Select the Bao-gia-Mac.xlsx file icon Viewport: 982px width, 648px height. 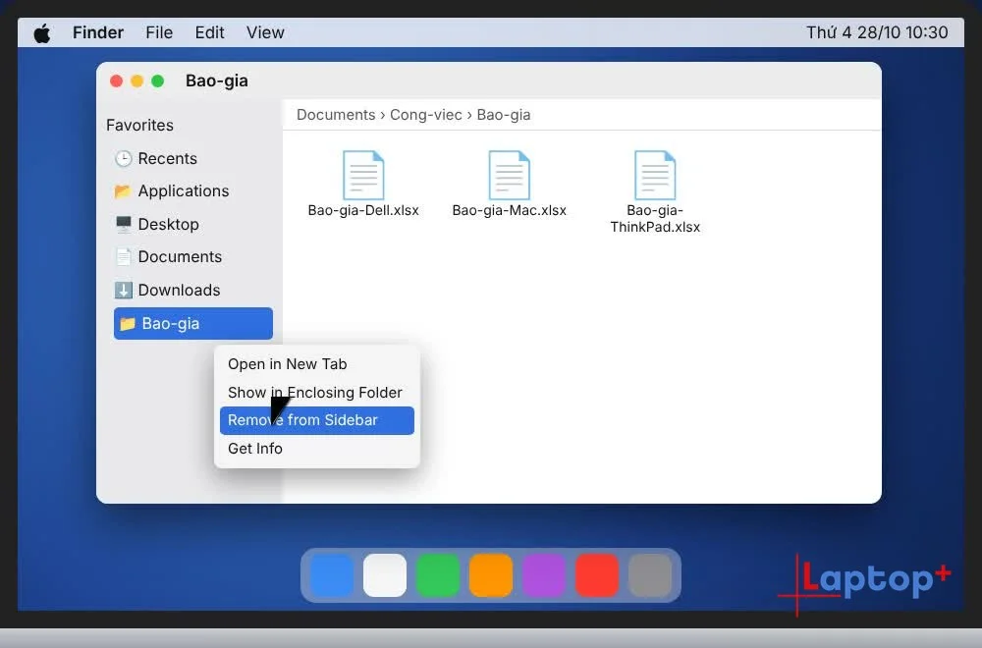[509, 176]
